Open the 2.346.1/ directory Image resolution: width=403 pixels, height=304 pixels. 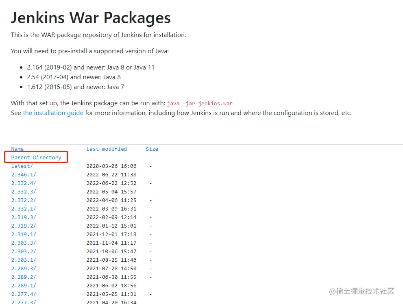[x=24, y=175]
